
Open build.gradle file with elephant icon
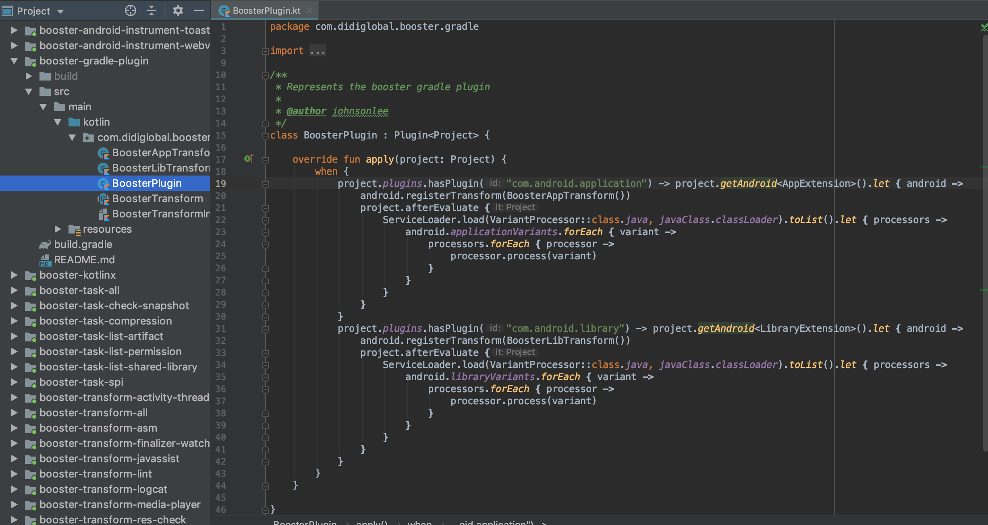click(x=83, y=244)
